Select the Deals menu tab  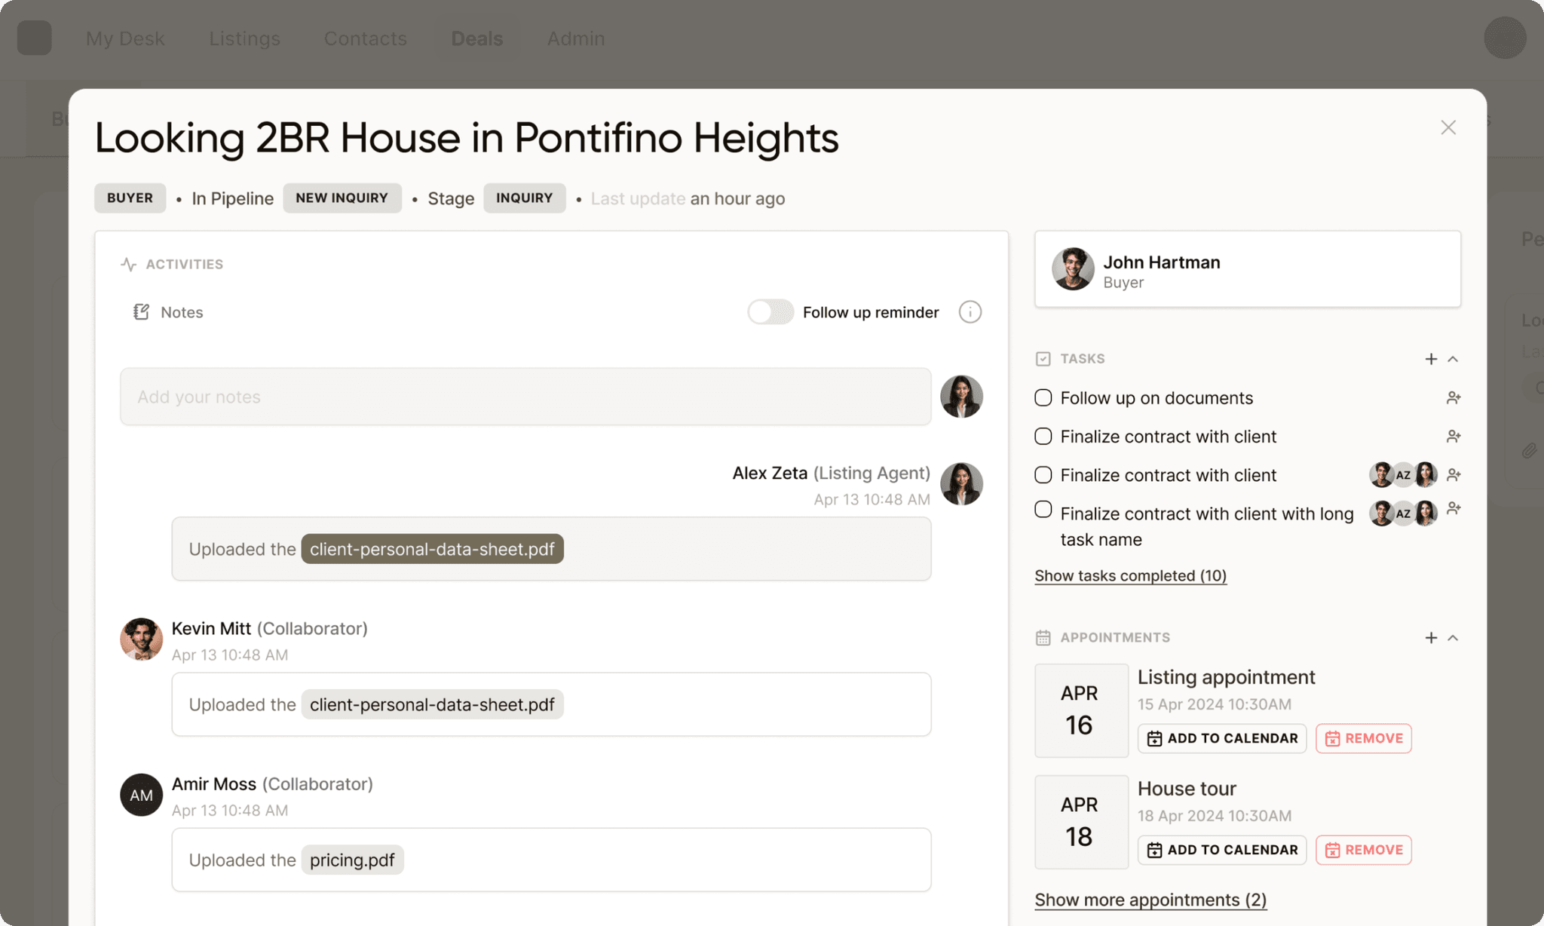pos(476,38)
